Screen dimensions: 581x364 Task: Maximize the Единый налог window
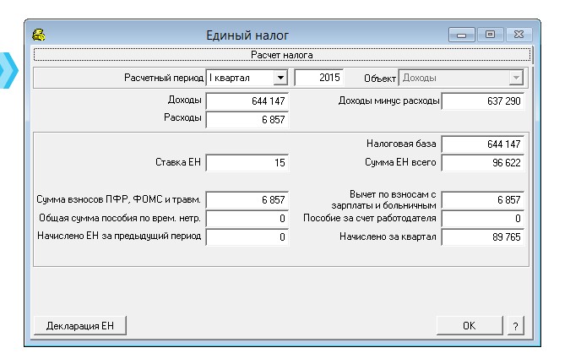point(489,35)
